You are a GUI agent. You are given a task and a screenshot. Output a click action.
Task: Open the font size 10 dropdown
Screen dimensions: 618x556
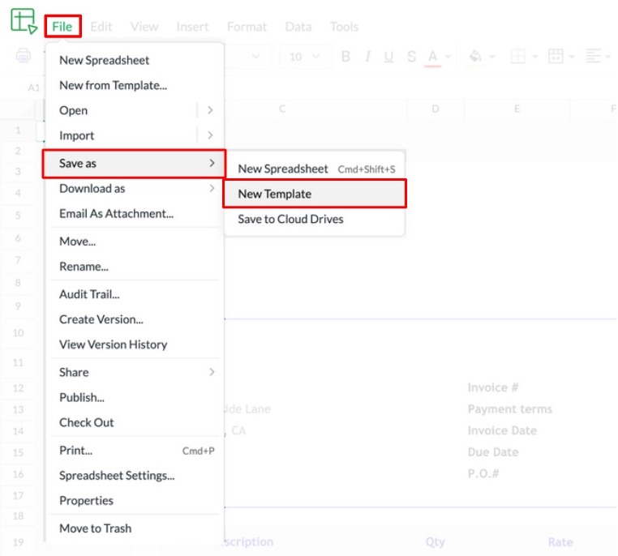[x=305, y=57]
